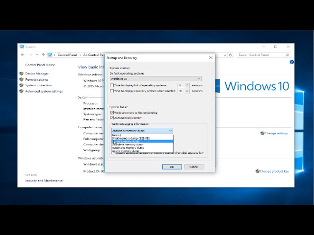The height and width of the screenshot is (235, 314).
Task: Click the help question mark icon
Action: pyautogui.click(x=291, y=62)
